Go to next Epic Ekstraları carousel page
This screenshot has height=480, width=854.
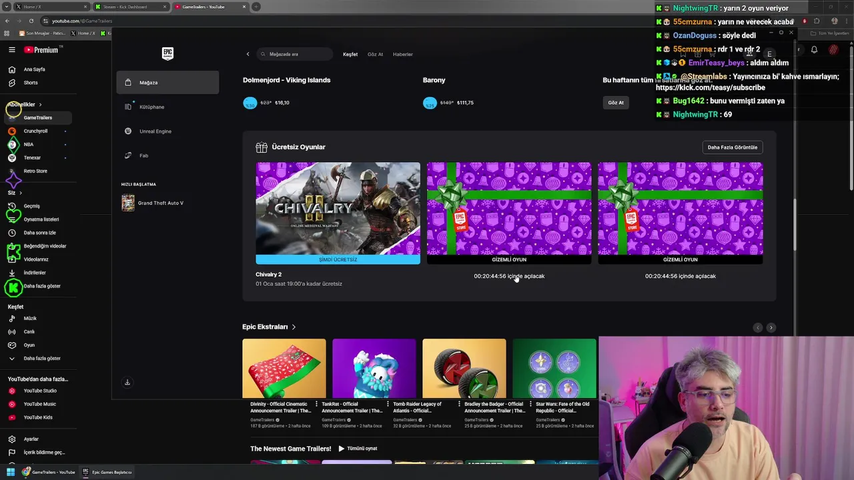tap(771, 327)
